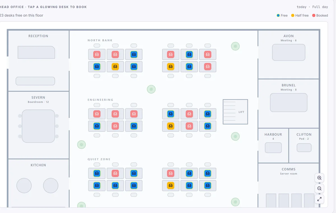Click the Lift on the floor plan
The width and height of the screenshot is (336, 213).
click(x=235, y=112)
